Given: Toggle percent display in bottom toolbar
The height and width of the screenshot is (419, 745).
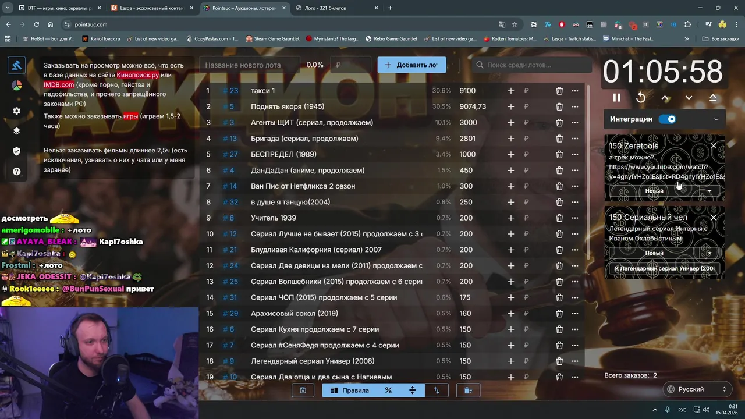Looking at the screenshot, I should [388, 390].
